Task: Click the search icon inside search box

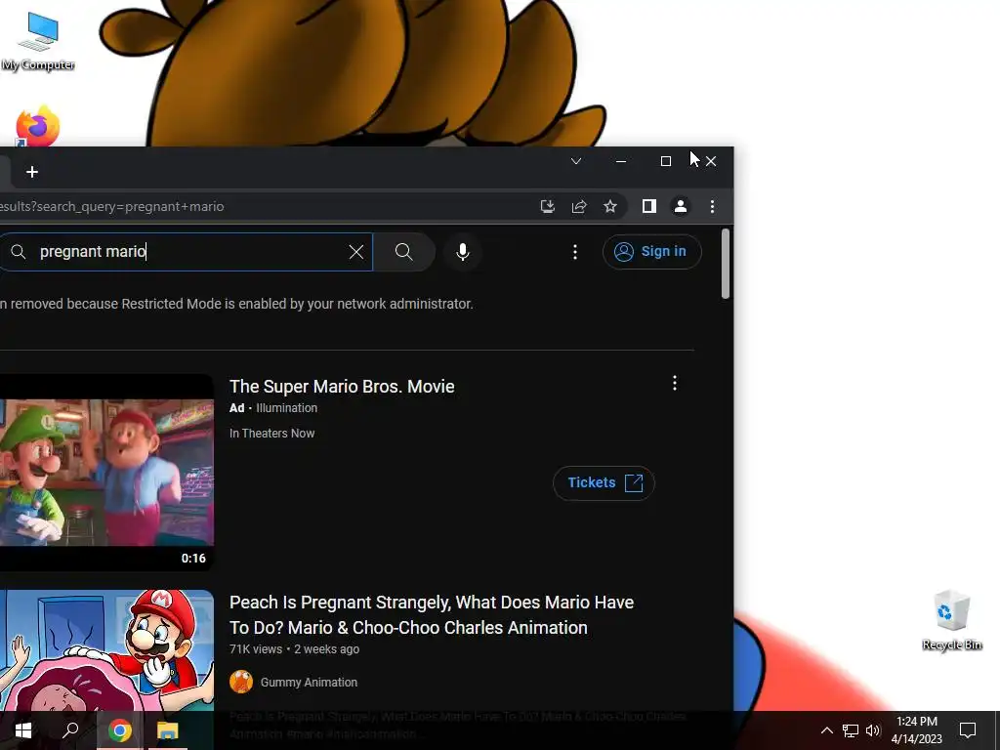Action: [x=19, y=252]
